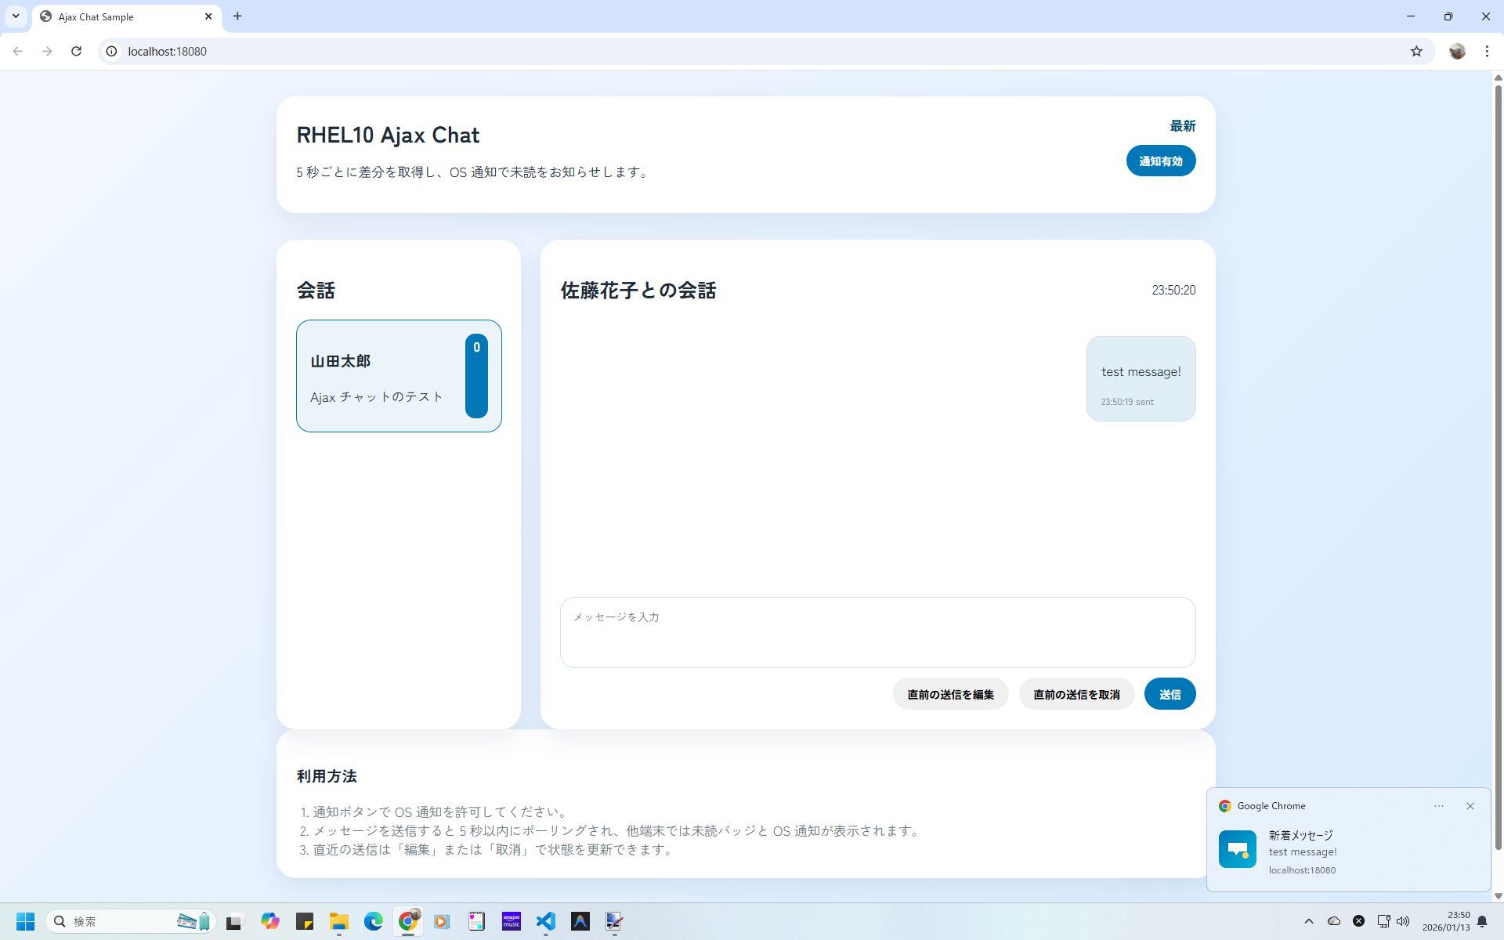The image size is (1504, 940).
Task: Open the Chrome profile avatar
Action: (1457, 51)
